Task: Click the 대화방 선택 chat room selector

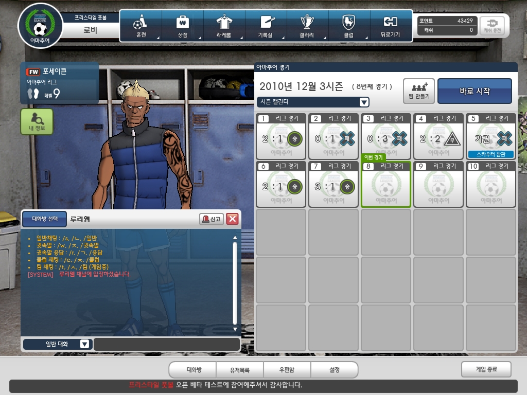Action: coord(44,219)
